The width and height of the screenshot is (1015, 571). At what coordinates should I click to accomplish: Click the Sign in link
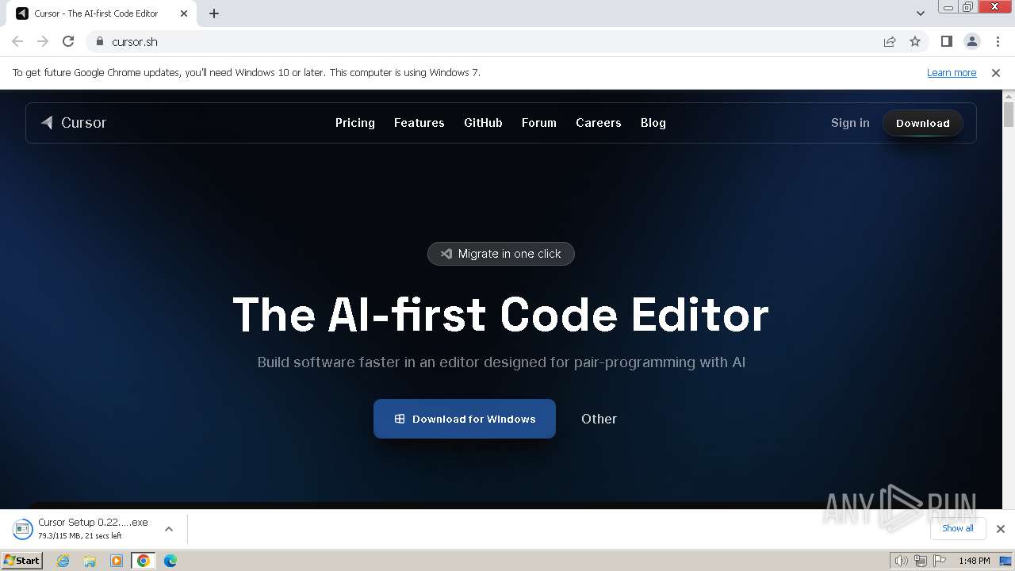pos(850,123)
